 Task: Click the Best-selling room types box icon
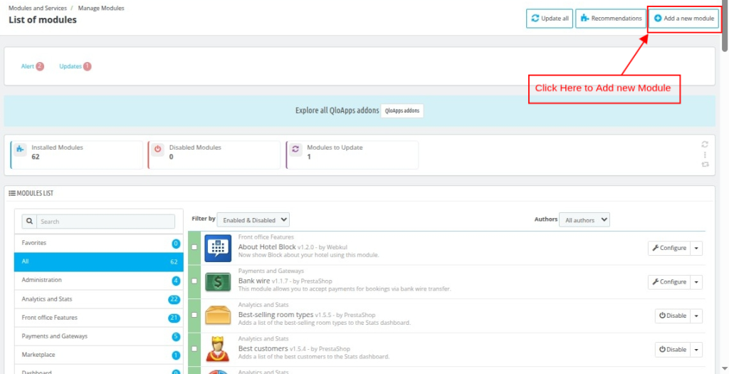coord(217,316)
